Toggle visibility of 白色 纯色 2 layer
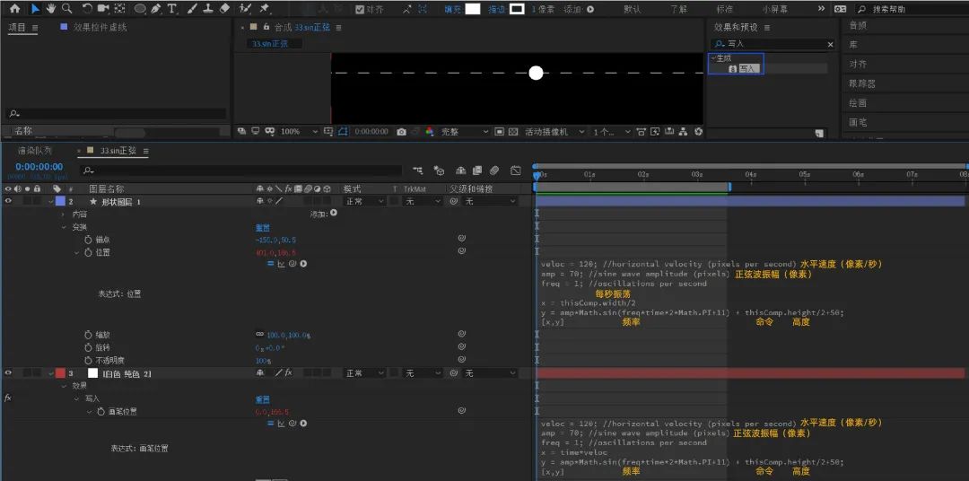This screenshot has width=969, height=481. [x=9, y=372]
